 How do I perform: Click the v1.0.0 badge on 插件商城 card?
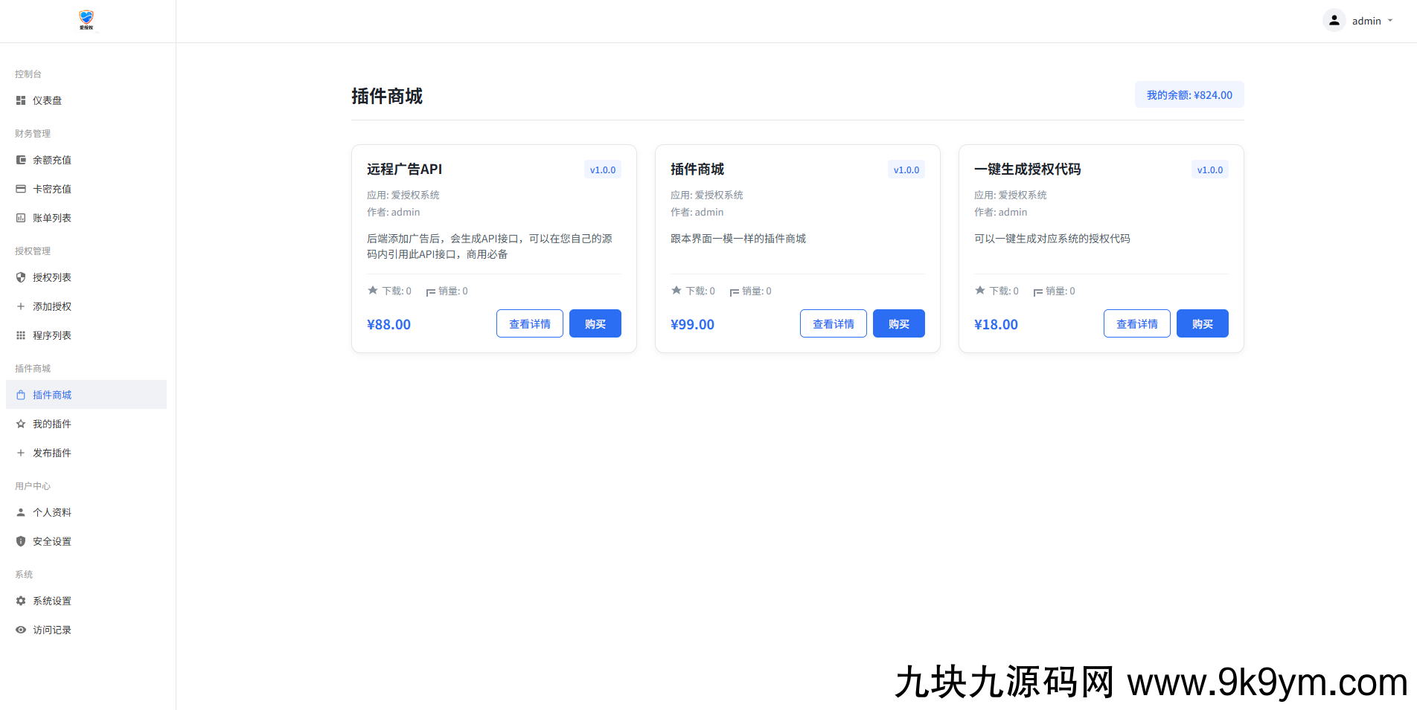click(906, 169)
